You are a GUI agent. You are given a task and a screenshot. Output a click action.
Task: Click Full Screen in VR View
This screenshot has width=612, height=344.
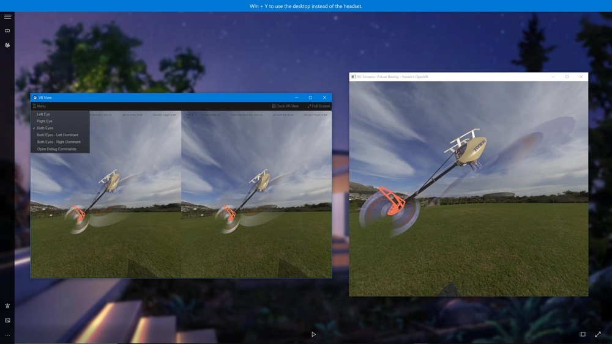[x=319, y=106]
